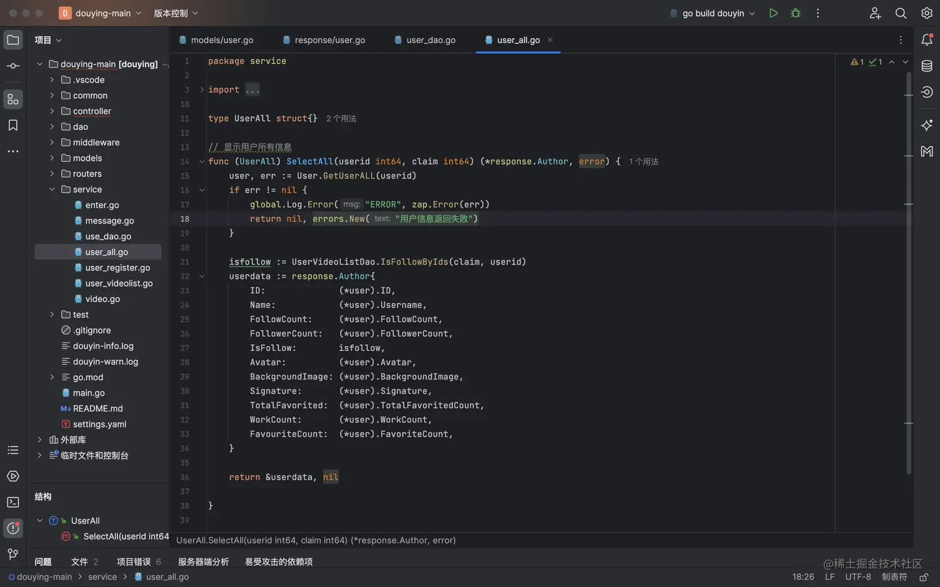Change file encoding UTF-8
The height and width of the screenshot is (587, 940).
[858, 577]
